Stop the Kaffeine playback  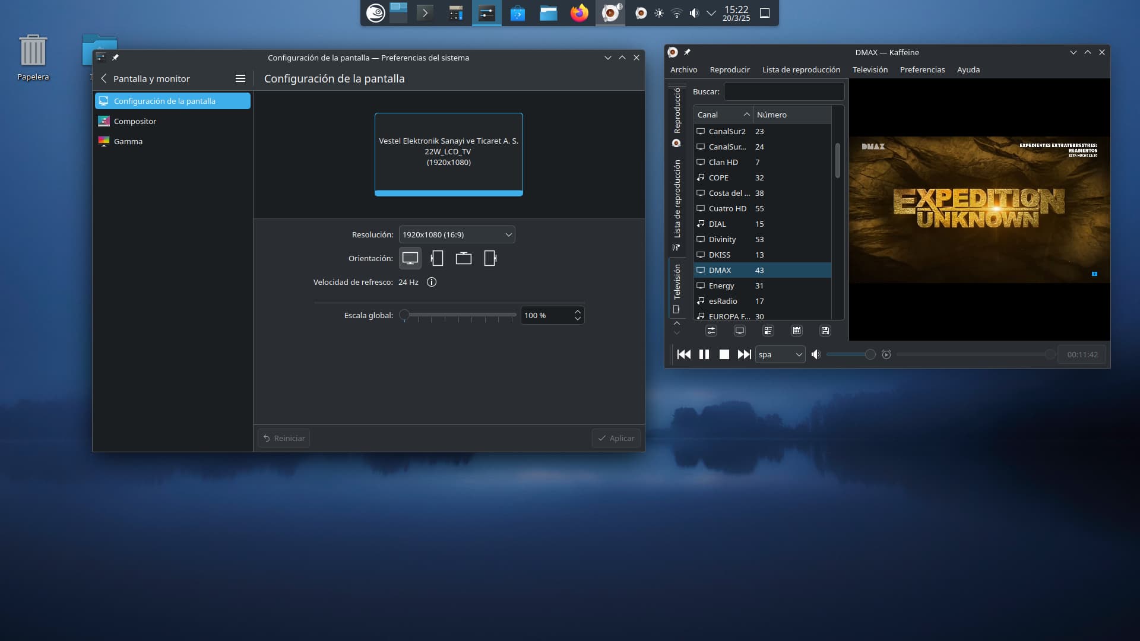point(724,354)
